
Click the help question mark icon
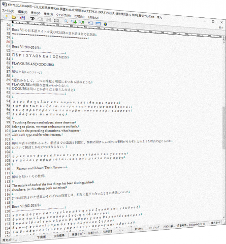point(106,24)
